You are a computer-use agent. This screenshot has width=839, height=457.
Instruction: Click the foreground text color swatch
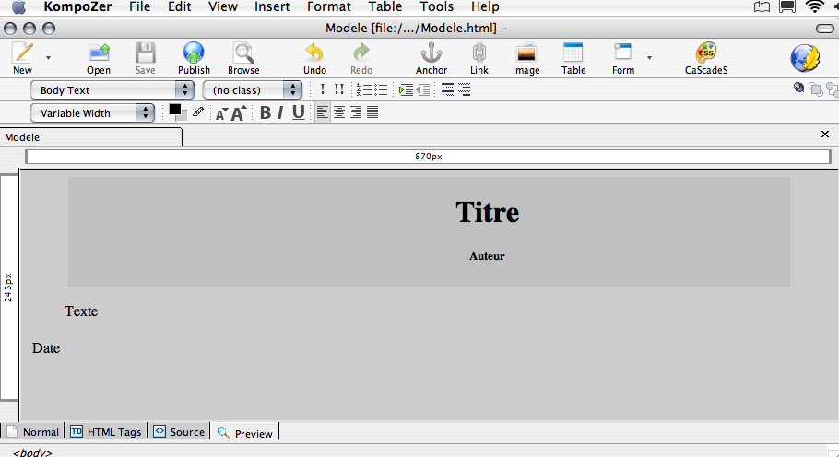tap(174, 110)
